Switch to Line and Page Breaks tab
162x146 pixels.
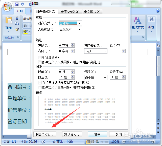click(70, 12)
